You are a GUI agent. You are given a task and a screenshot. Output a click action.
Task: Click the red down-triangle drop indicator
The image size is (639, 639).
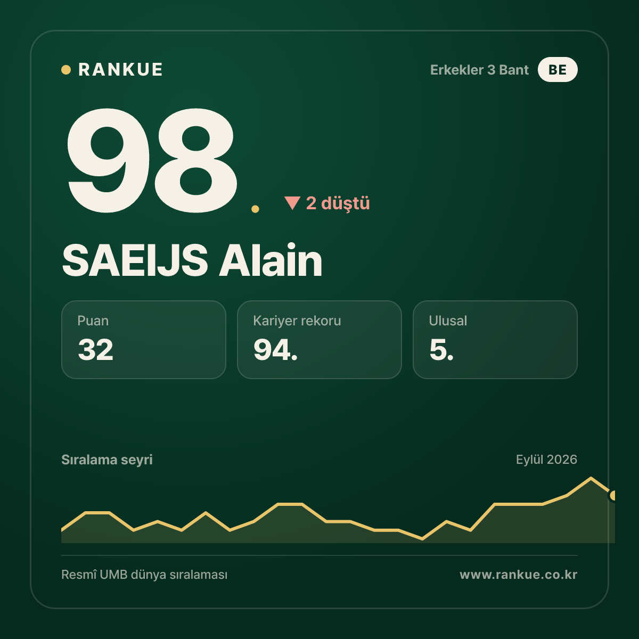tap(292, 203)
